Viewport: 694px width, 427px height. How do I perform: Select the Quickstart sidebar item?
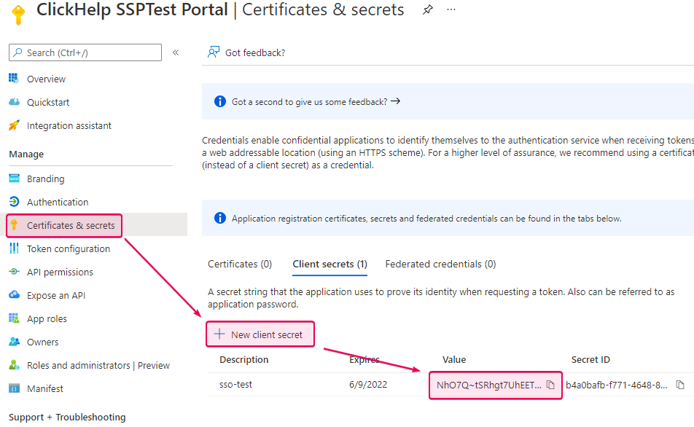(48, 101)
